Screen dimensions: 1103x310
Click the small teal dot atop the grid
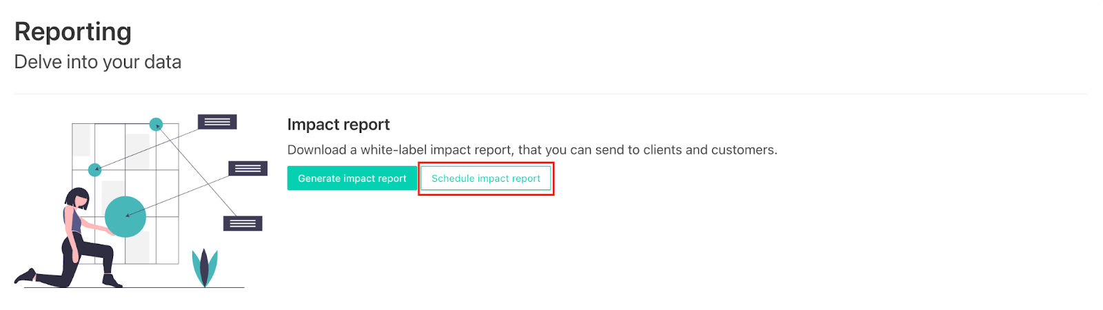156,125
